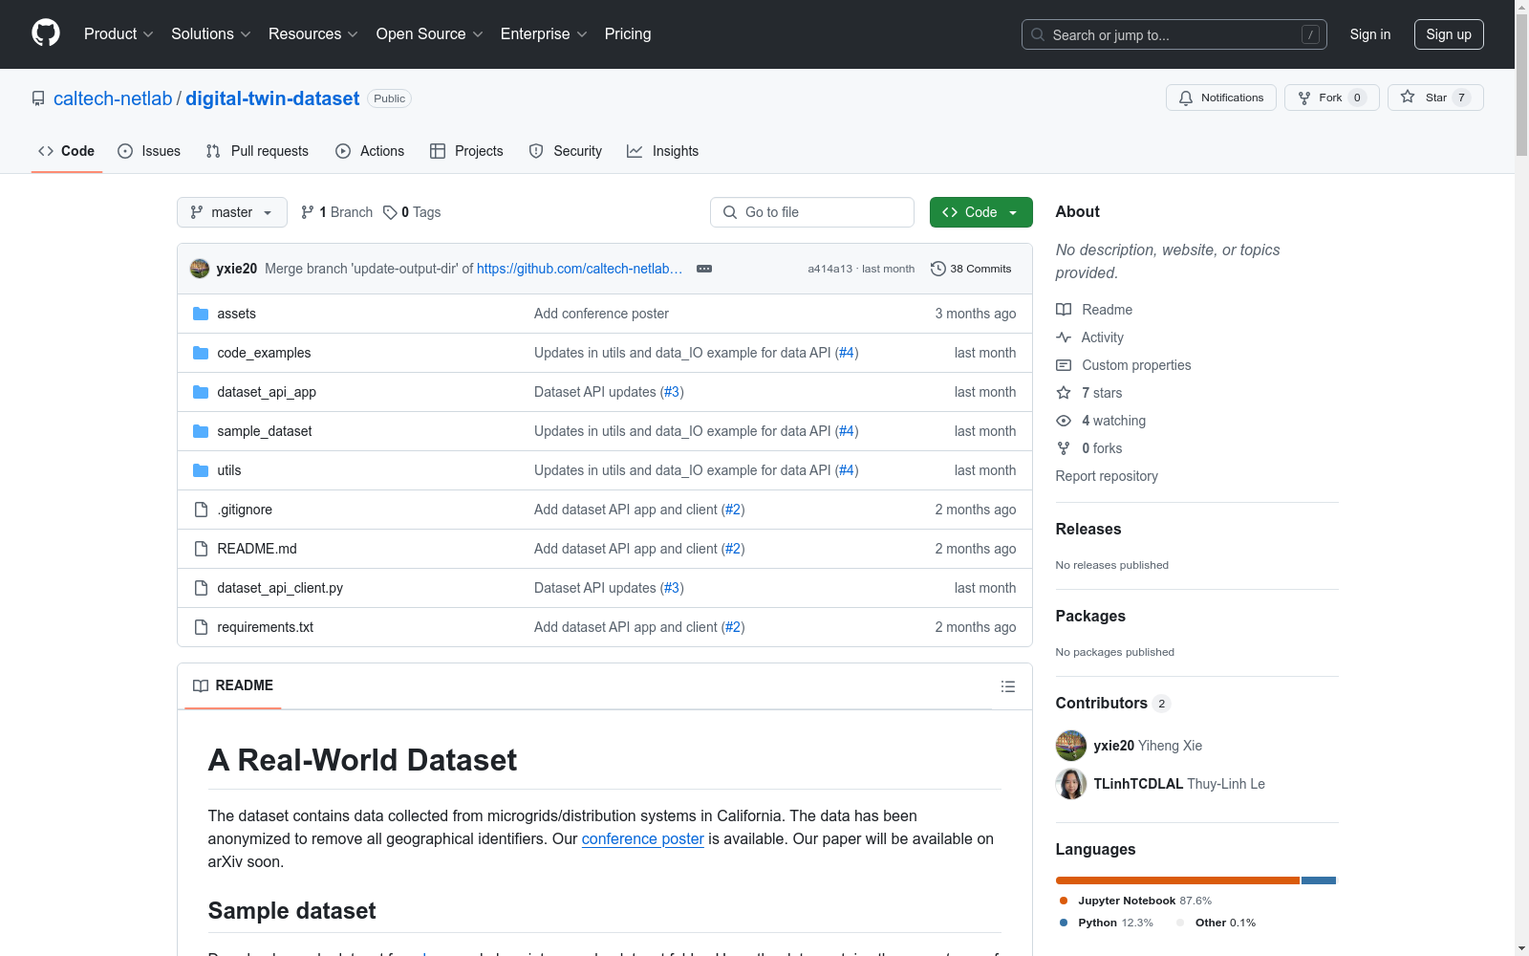This screenshot has width=1529, height=956.
Task: Click the Python language bar segment
Action: point(1319,880)
